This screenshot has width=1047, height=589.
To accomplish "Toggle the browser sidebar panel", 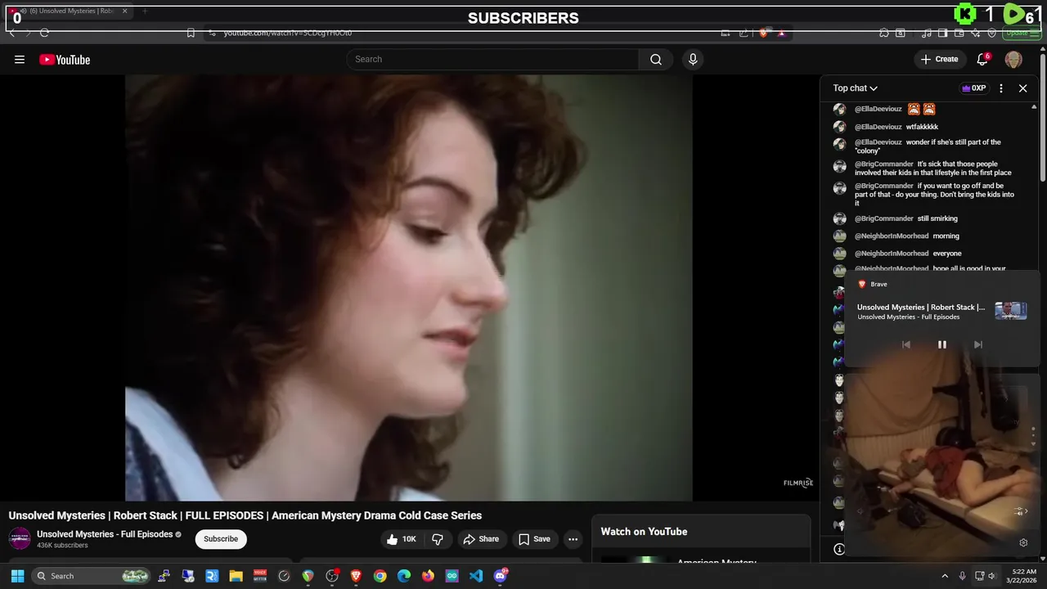I will [x=943, y=33].
